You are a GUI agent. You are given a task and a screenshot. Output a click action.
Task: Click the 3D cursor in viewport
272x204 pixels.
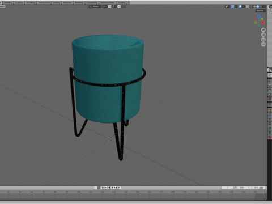(x=109, y=139)
